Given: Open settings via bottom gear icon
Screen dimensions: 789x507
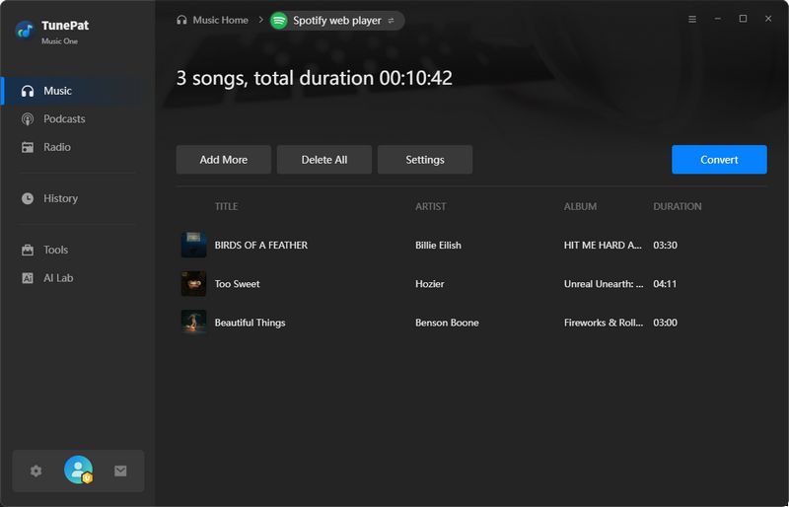Looking at the screenshot, I should pyautogui.click(x=36, y=471).
